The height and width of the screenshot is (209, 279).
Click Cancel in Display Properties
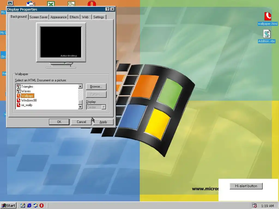[x=81, y=122]
